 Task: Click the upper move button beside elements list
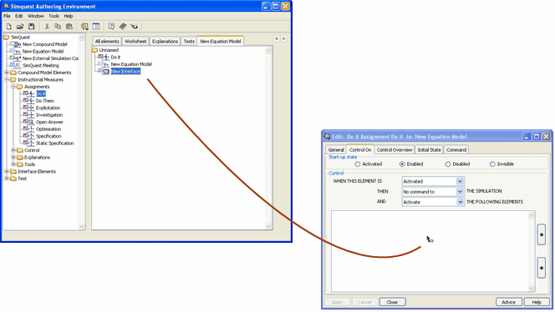coord(541,234)
